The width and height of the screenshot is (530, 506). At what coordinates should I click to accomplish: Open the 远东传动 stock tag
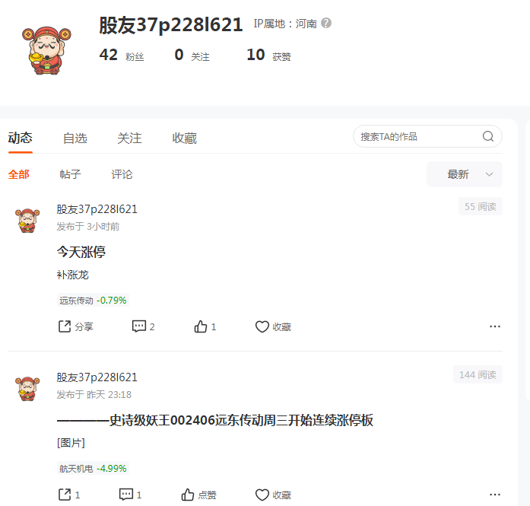[93, 300]
